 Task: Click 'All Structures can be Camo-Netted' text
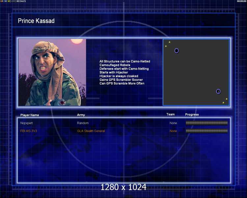click(x=125, y=61)
